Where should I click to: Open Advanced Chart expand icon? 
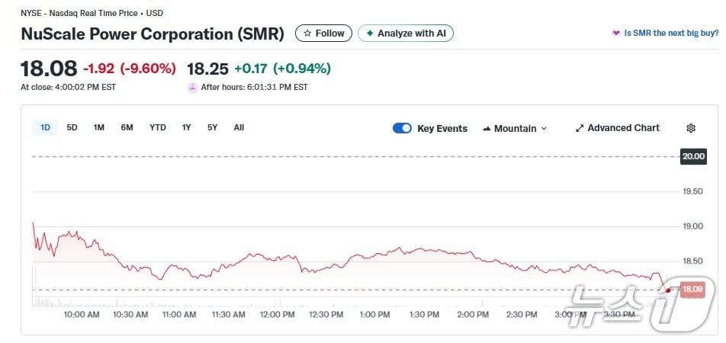pyautogui.click(x=580, y=128)
